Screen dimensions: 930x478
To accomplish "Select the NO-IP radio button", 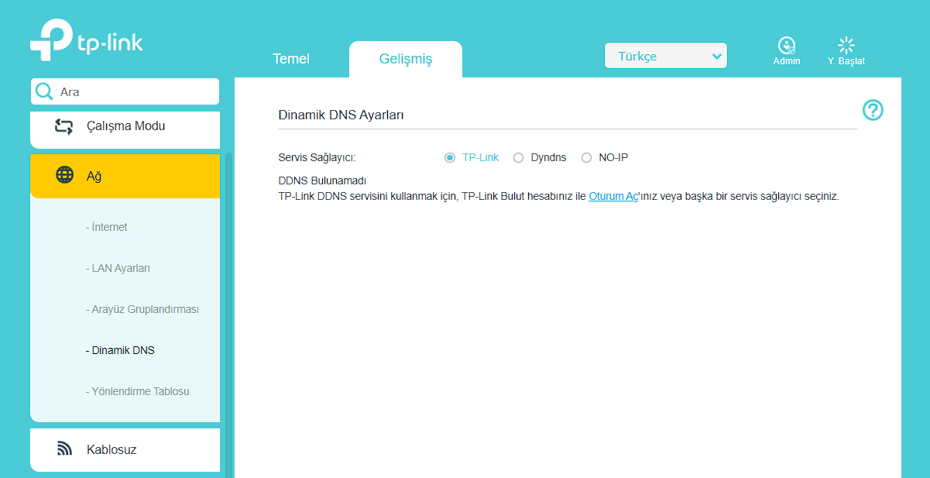I will 586,158.
